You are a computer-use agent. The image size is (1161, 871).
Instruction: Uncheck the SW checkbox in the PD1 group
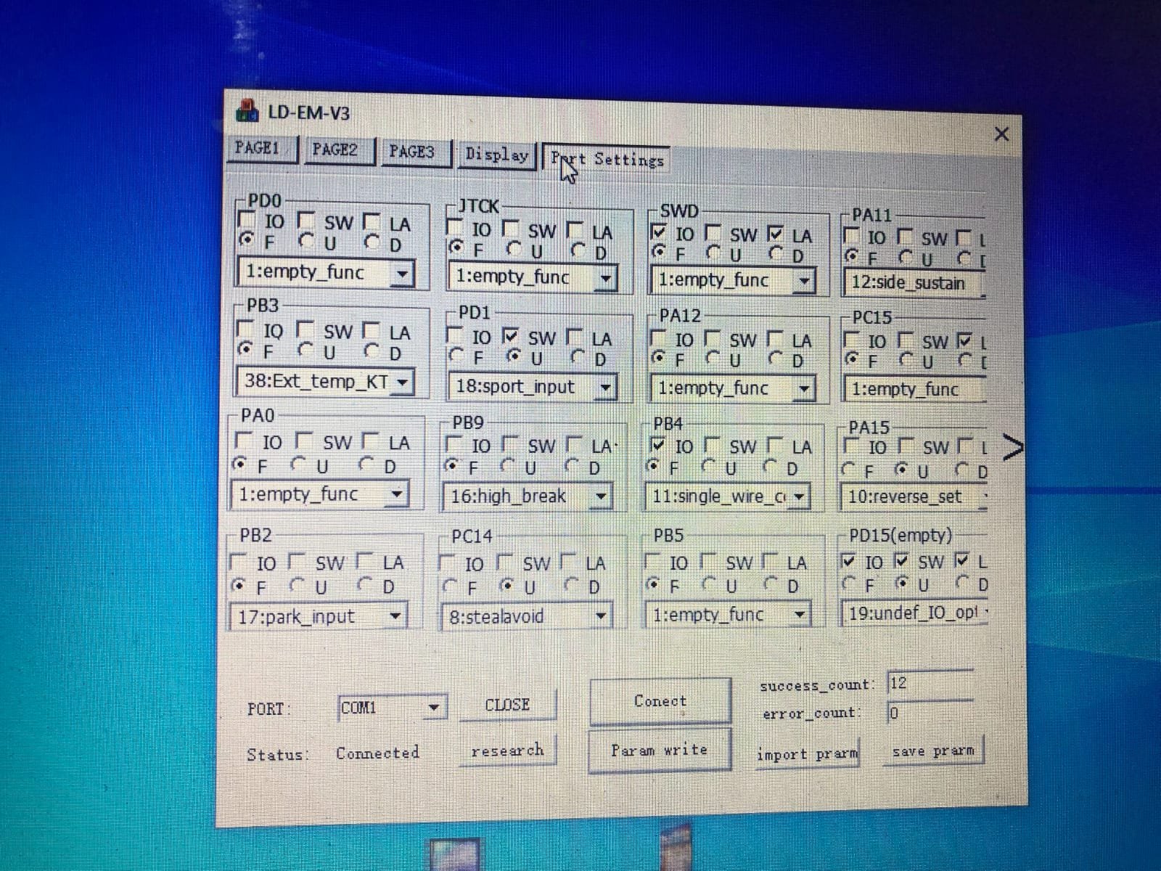(x=512, y=336)
